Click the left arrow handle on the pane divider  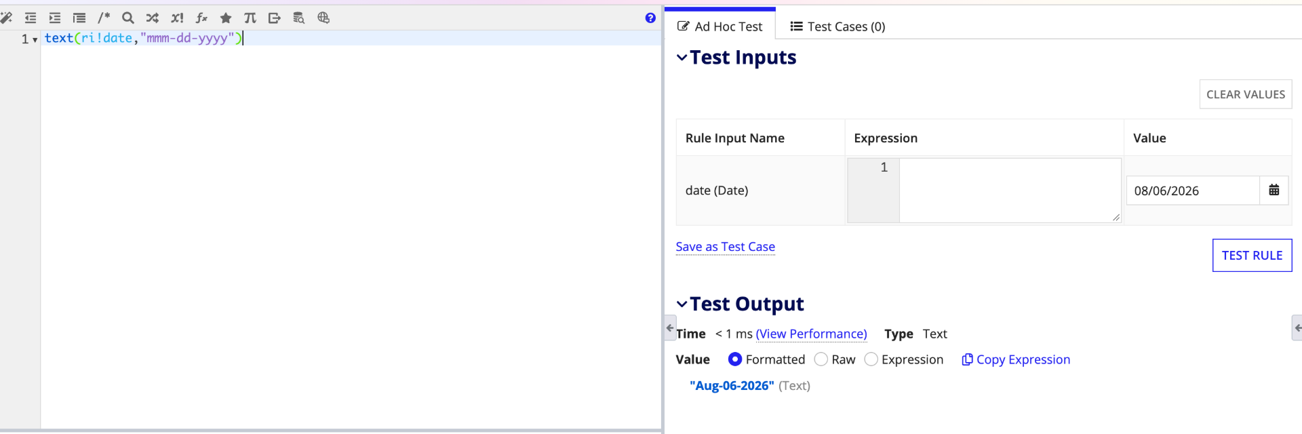(x=670, y=328)
